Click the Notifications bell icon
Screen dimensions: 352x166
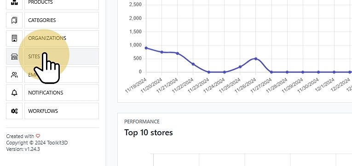14,93
